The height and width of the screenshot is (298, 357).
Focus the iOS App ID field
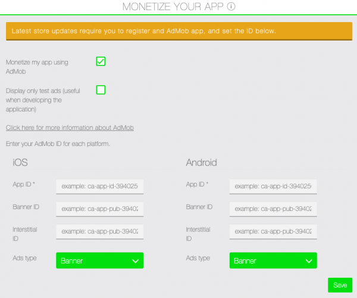(x=99, y=187)
